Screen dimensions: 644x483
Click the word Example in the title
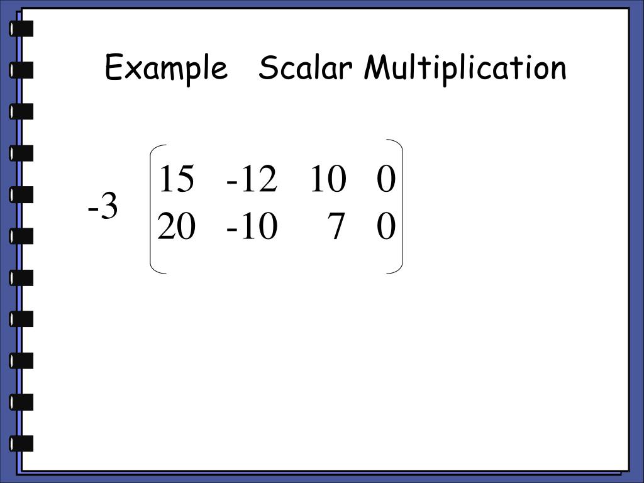[166, 68]
